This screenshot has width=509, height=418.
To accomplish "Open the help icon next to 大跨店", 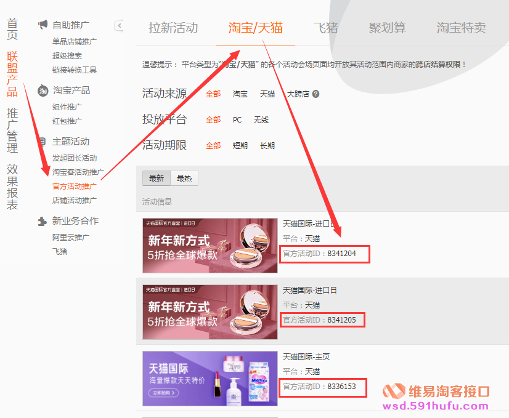I will click(316, 94).
